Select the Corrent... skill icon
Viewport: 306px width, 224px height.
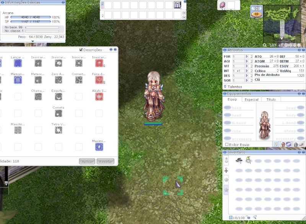[x=79, y=80]
